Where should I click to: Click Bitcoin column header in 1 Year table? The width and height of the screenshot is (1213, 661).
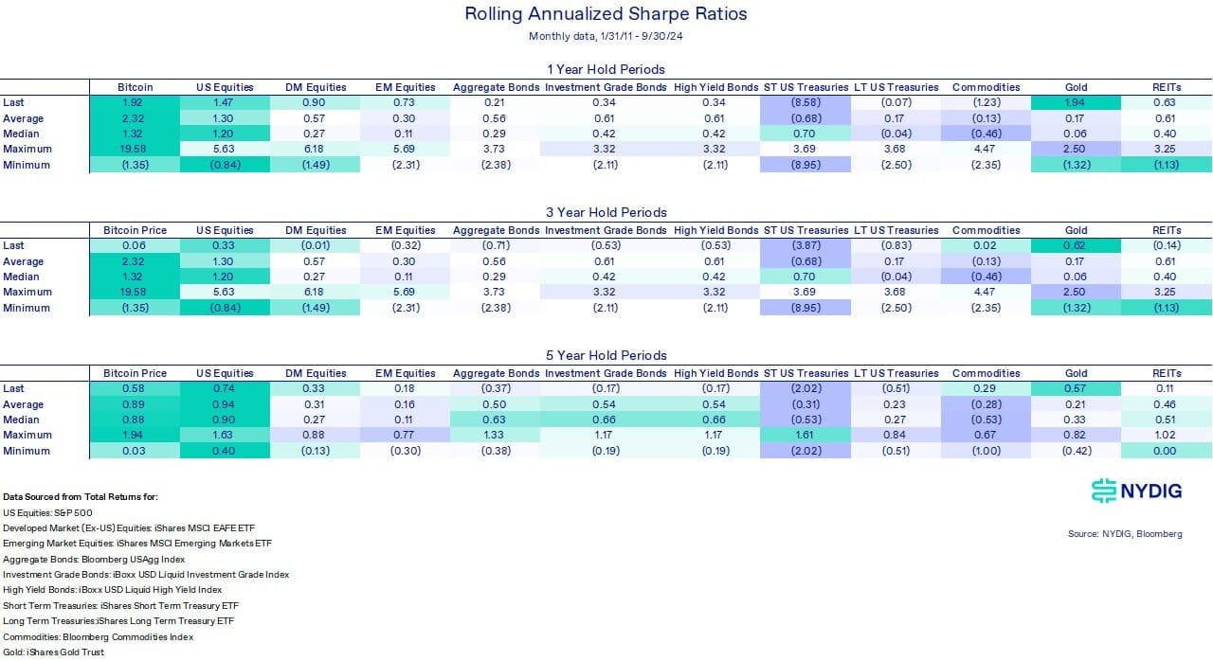click(x=135, y=87)
